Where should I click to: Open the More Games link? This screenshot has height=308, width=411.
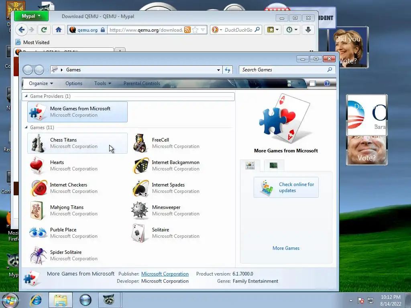click(x=286, y=248)
